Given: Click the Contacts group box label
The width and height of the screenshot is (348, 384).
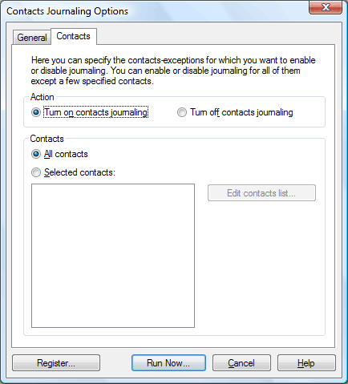Looking at the screenshot, I should tap(47, 139).
